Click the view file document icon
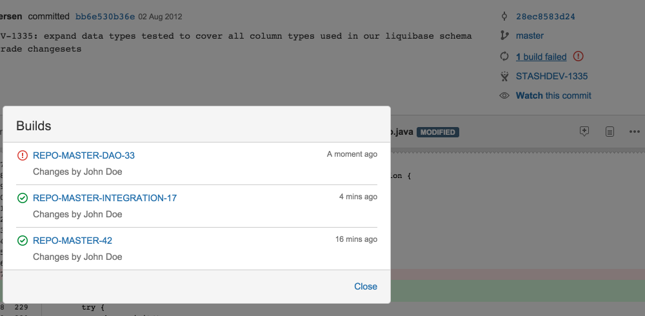The width and height of the screenshot is (645, 316). pos(610,132)
